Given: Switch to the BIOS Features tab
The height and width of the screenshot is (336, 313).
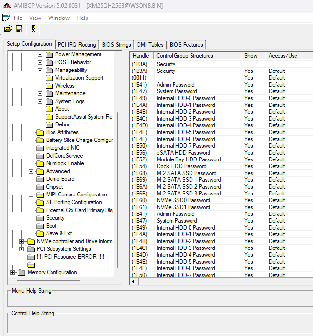Looking at the screenshot, I should [x=186, y=44].
